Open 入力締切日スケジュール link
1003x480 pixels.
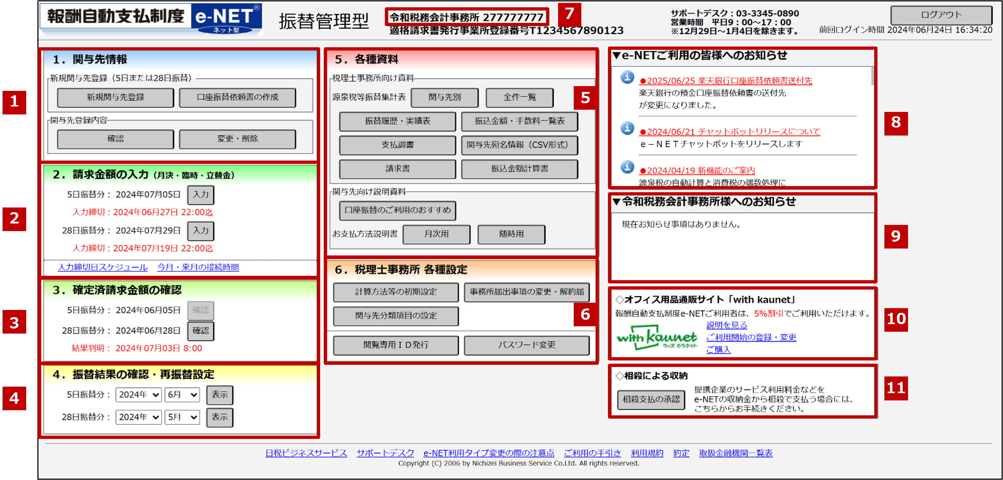click(103, 267)
